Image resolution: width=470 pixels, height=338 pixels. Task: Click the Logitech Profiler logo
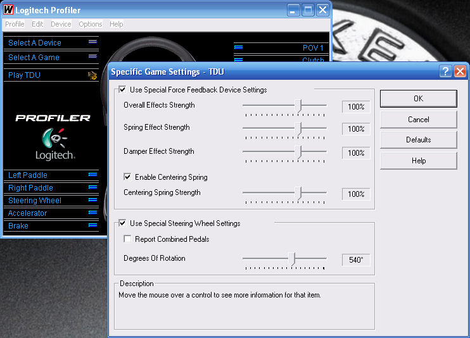click(x=53, y=134)
